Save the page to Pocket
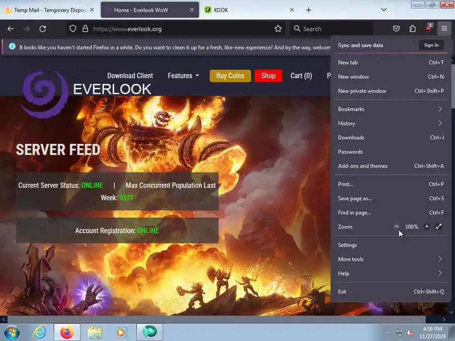Image resolution: width=455 pixels, height=341 pixels. point(396,28)
